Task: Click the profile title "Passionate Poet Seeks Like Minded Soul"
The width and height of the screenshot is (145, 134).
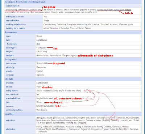Action: pyautogui.click(x=25, y=2)
